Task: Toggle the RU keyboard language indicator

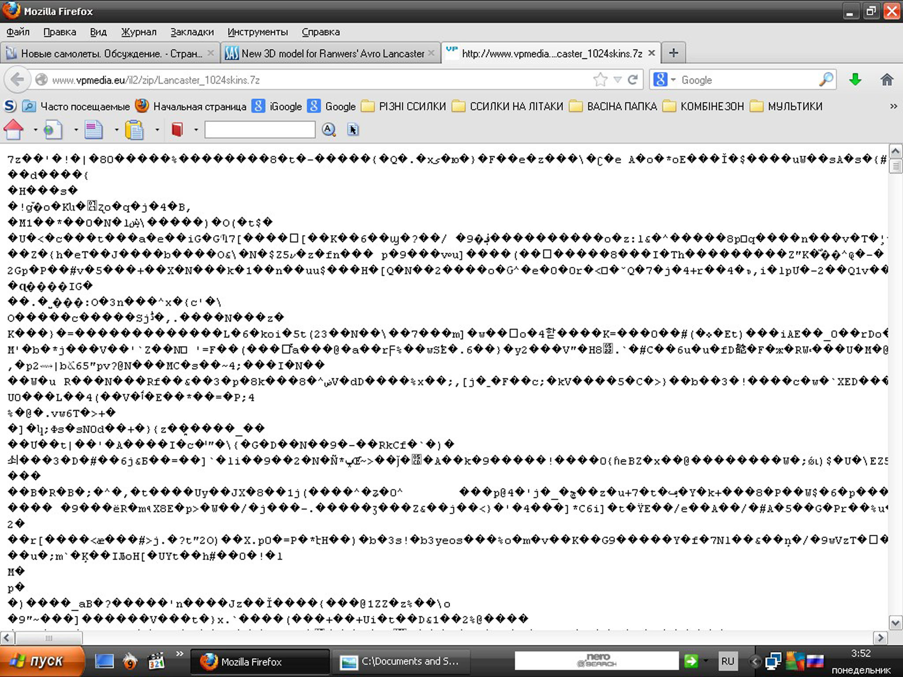Action: coord(727,661)
